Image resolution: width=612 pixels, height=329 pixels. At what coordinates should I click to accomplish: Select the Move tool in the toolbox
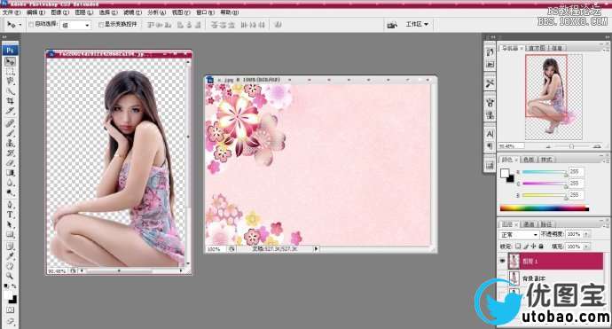10,62
